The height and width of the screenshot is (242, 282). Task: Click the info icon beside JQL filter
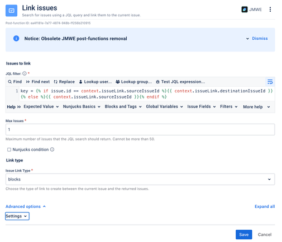click(25, 73)
